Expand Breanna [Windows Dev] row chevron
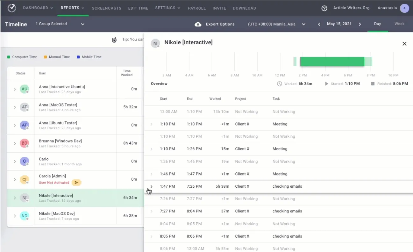The height and width of the screenshot is (252, 413). (15, 143)
